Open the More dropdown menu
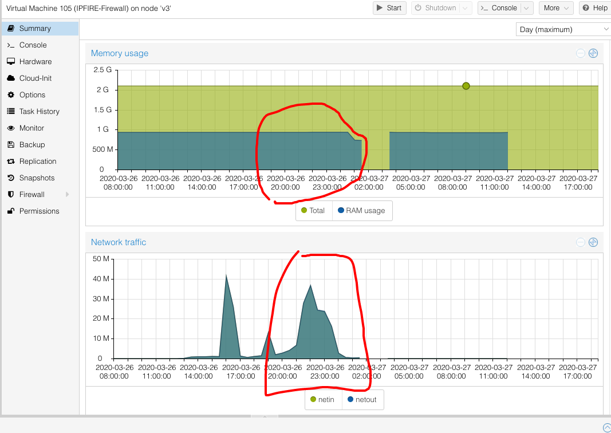Viewport: 611px width, 433px height. click(x=556, y=8)
